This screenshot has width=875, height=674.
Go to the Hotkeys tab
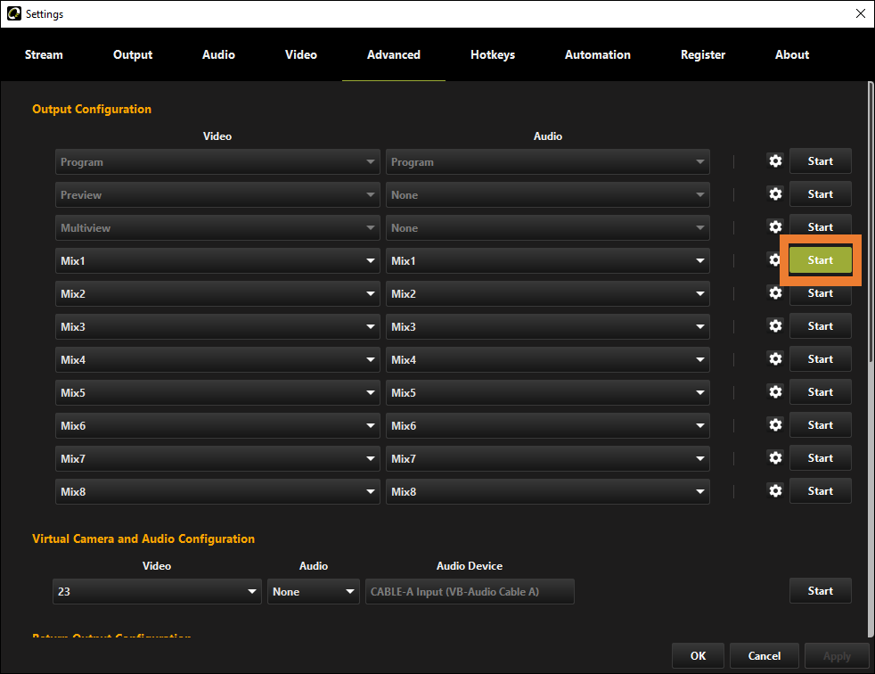(x=493, y=54)
